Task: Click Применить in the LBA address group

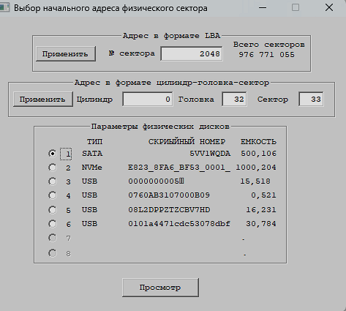Action: tap(66, 53)
